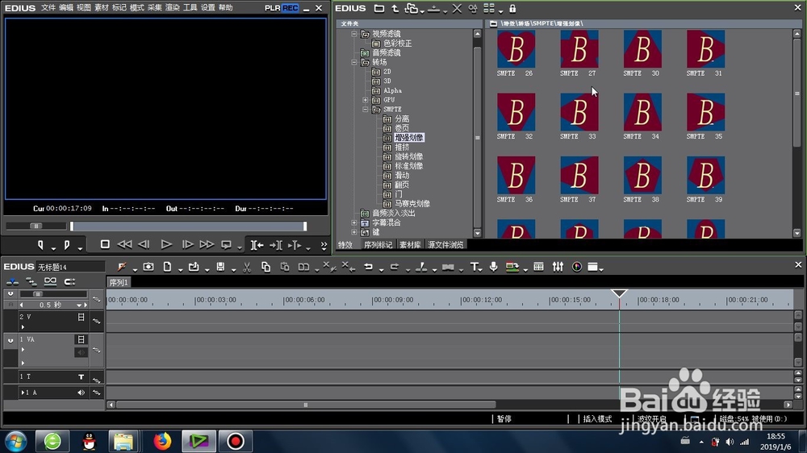
Task: Click the Rewind double-arrow button
Action: pyautogui.click(x=124, y=244)
